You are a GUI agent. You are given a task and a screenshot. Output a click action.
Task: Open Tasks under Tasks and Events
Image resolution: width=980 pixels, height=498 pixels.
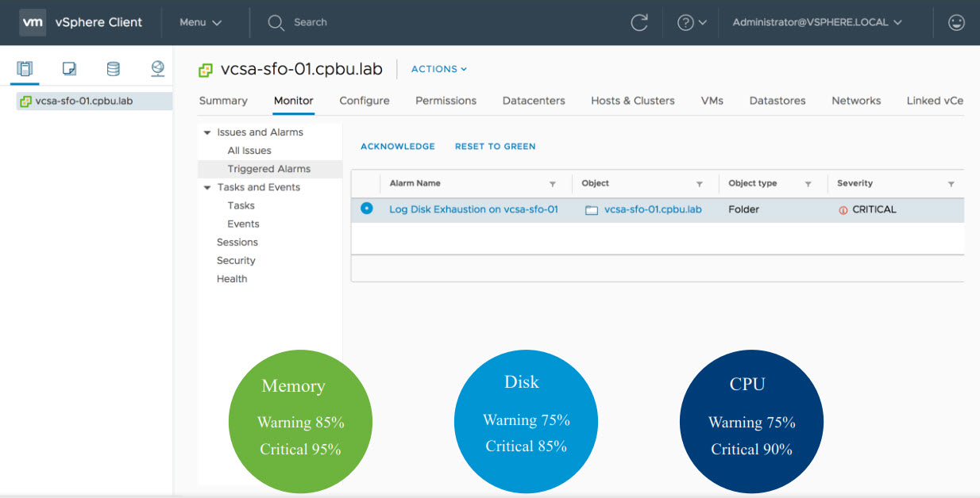pyautogui.click(x=241, y=205)
